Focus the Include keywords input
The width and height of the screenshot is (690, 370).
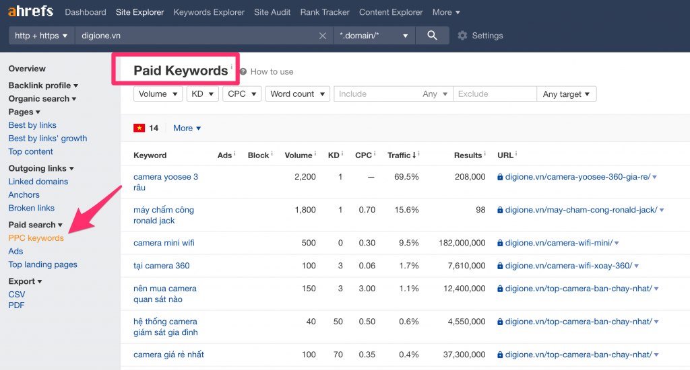point(377,94)
